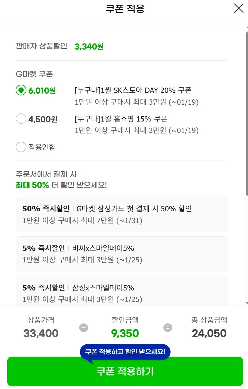Click the 쿠폰 적용하고 할인 받으세요 tooltip bubble
The image size is (248, 389).
click(x=125, y=351)
